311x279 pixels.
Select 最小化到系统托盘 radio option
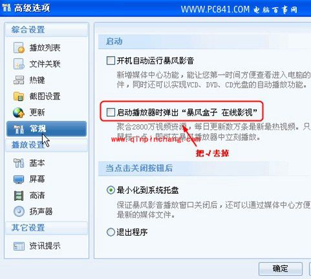pyautogui.click(x=111, y=190)
